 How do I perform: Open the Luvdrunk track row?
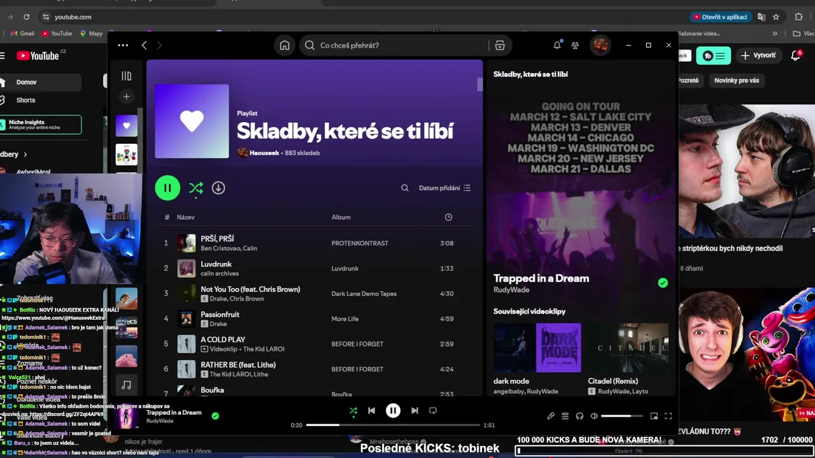315,268
